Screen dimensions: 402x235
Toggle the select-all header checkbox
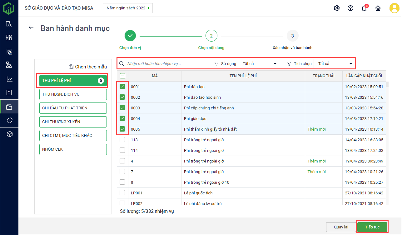point(122,76)
